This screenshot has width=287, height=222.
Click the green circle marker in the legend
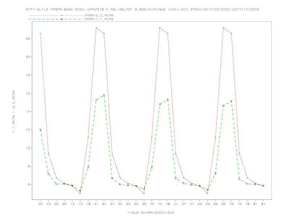click(x=62, y=19)
